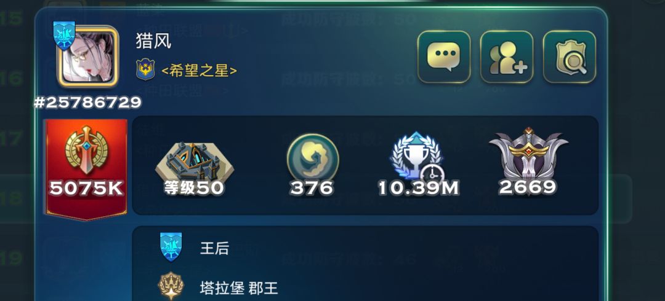Click the blue shield icon beside 王后
665x301 pixels.
(171, 247)
